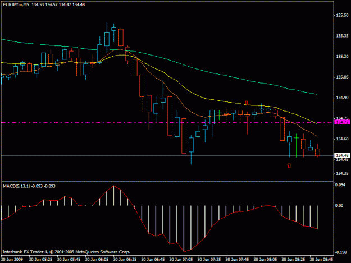Click the 0.094 MACD scale value
Viewport: 351px width, 263px height.
click(340, 185)
